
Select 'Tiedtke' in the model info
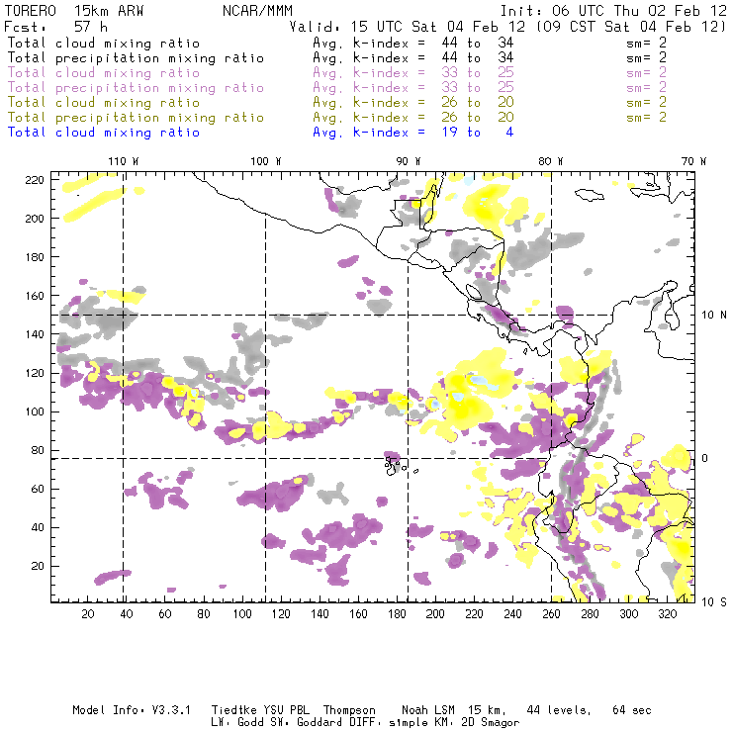click(234, 710)
